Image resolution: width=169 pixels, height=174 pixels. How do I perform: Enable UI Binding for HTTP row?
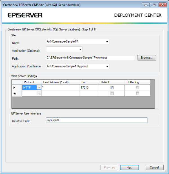coord(137,88)
